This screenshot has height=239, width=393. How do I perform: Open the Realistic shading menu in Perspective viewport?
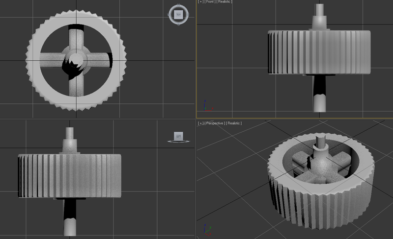234,123
